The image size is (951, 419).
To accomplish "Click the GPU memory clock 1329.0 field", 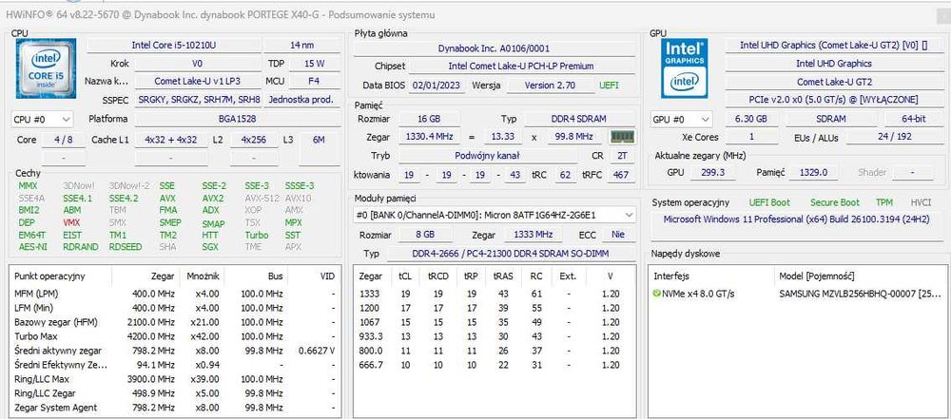I will (x=813, y=172).
